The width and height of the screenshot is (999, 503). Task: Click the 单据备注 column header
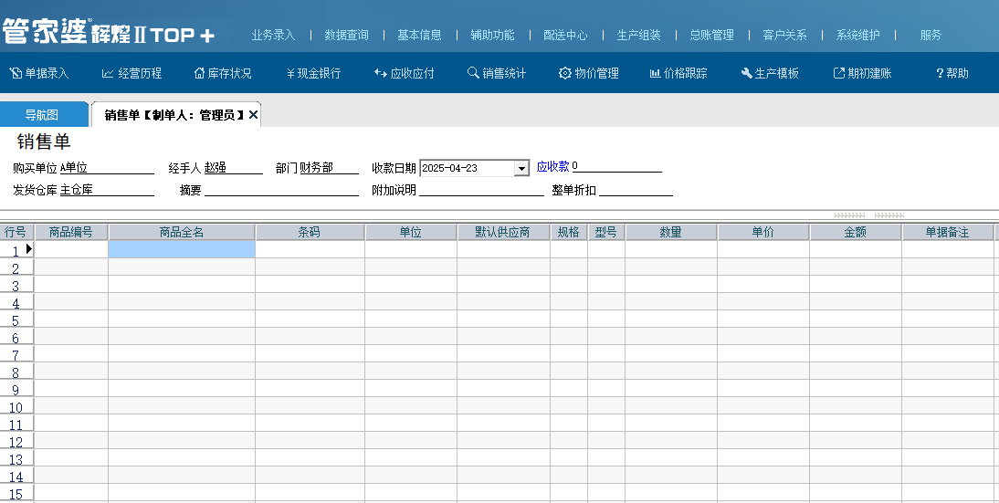947,233
